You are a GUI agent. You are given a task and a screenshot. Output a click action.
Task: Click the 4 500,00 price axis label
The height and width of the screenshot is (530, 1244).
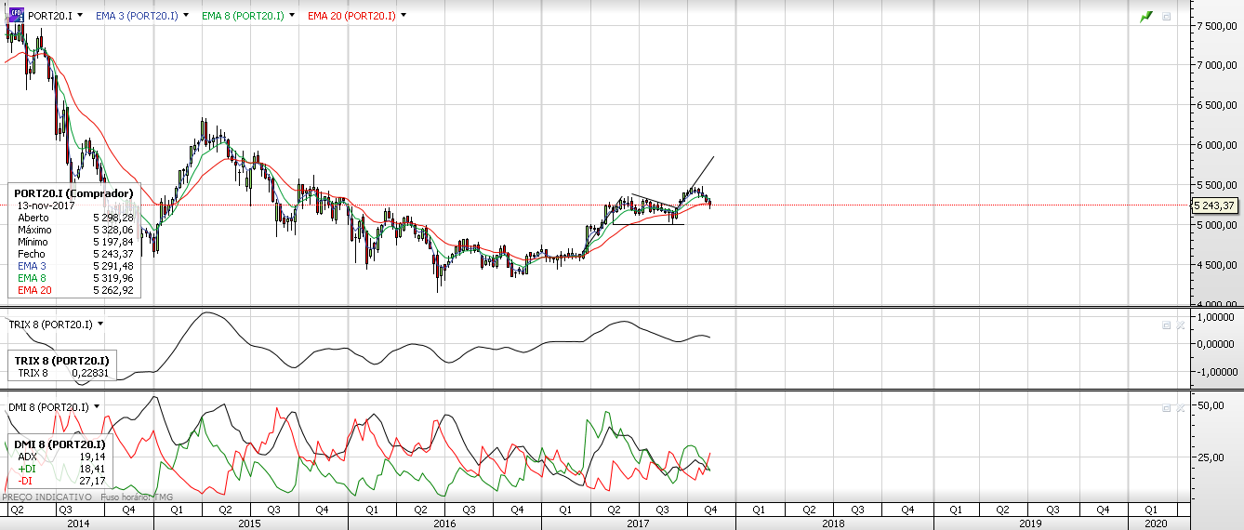coord(1219,265)
